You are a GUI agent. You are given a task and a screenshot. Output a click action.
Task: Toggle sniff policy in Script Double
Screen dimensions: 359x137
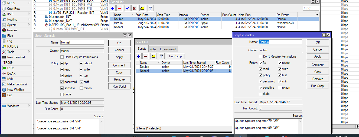click(x=280, y=81)
